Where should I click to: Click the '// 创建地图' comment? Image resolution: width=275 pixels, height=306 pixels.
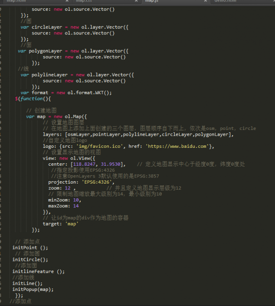point(41,111)
